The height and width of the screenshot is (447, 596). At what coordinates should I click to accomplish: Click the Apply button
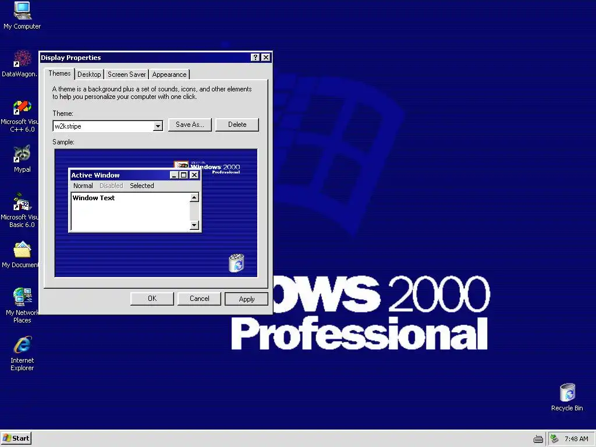pyautogui.click(x=246, y=299)
